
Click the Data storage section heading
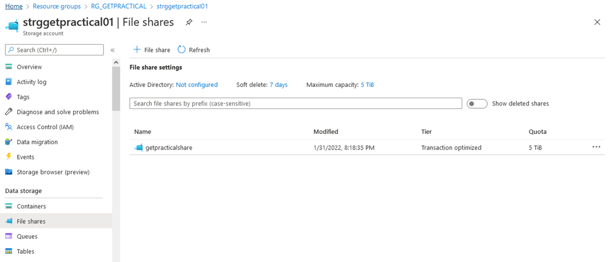23,191
